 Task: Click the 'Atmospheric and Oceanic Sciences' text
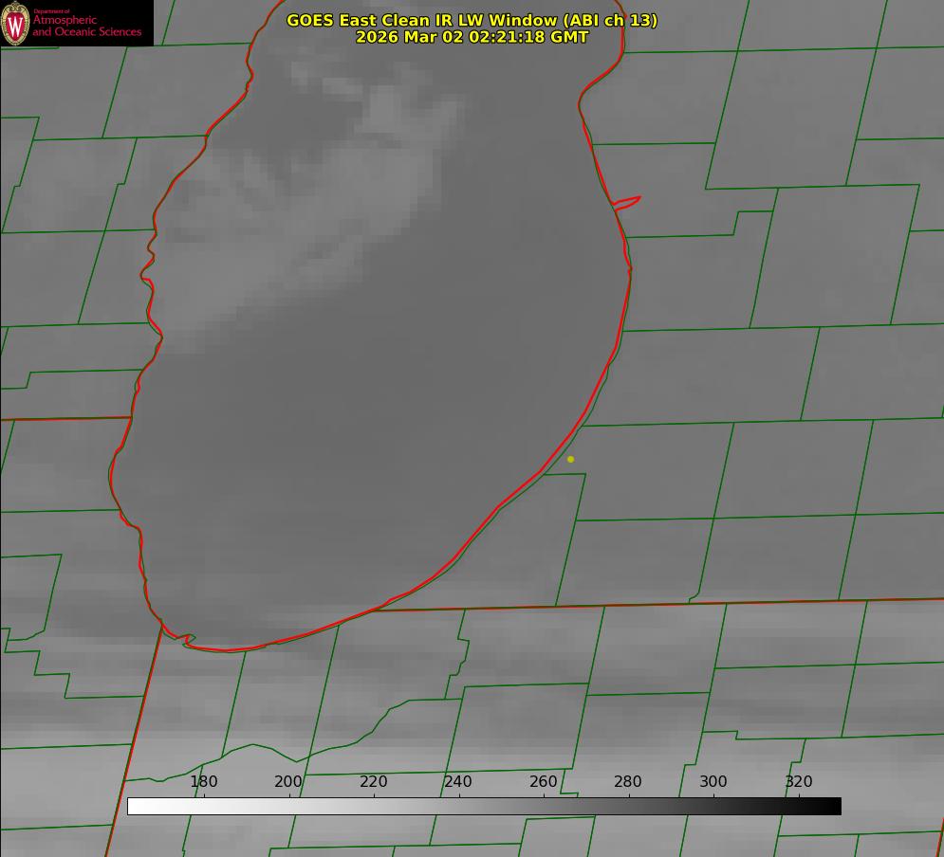point(86,26)
